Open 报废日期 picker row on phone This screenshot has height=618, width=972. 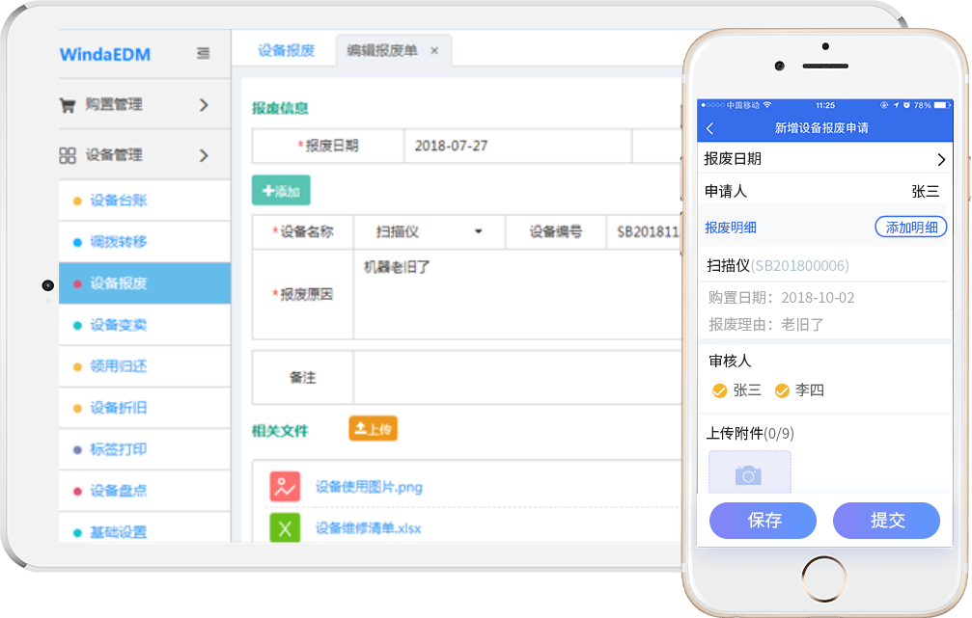824,159
